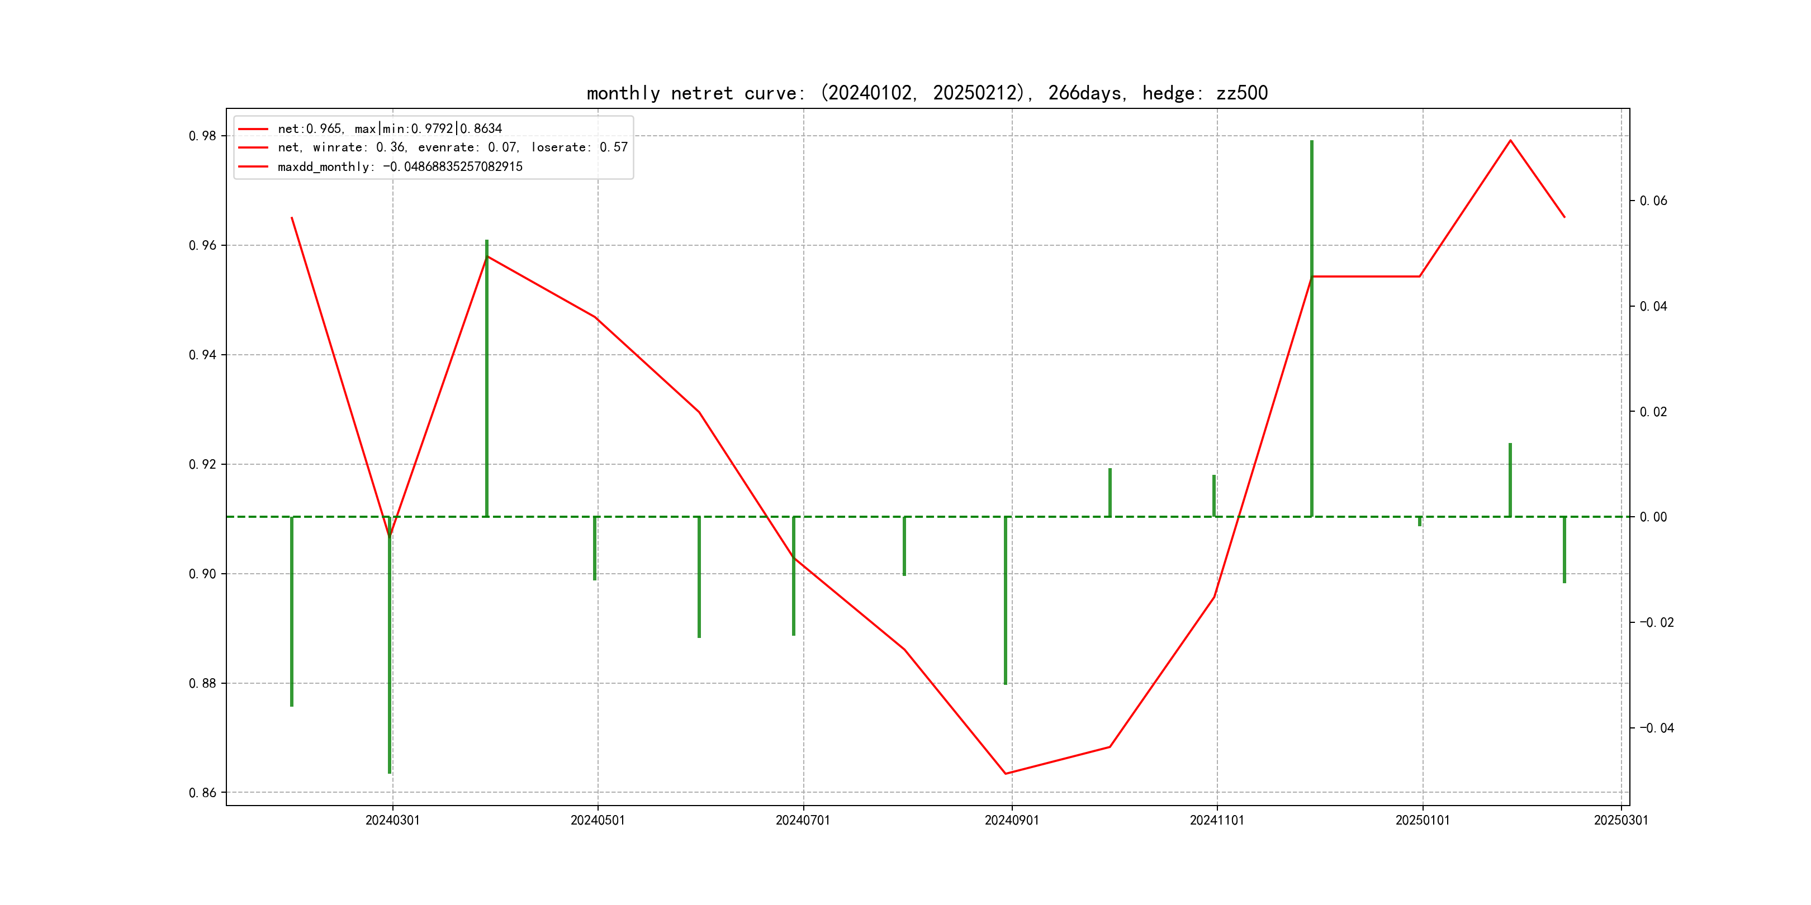
Task: Click the maxdd_monthly legend entry
Action: tap(399, 167)
